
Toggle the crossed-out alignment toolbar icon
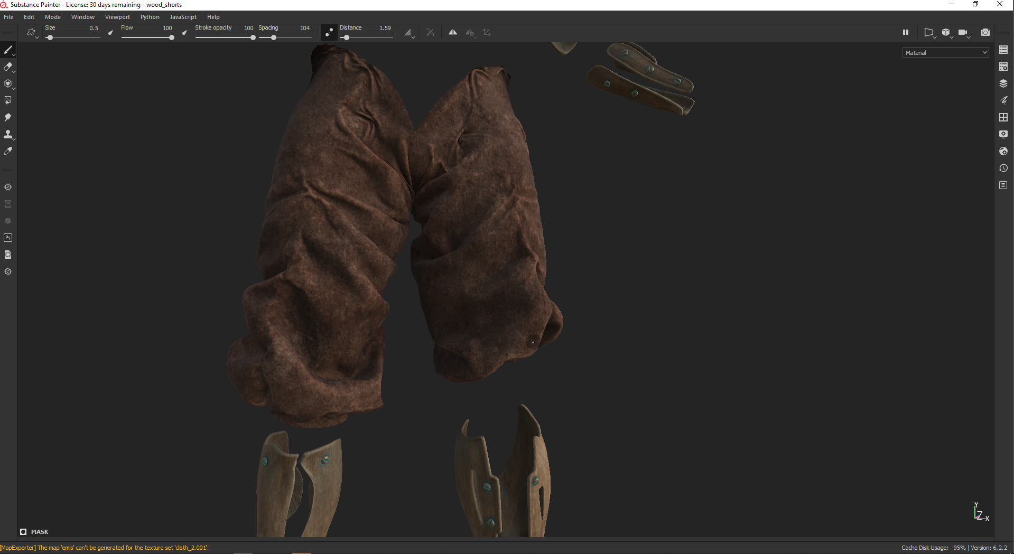431,32
